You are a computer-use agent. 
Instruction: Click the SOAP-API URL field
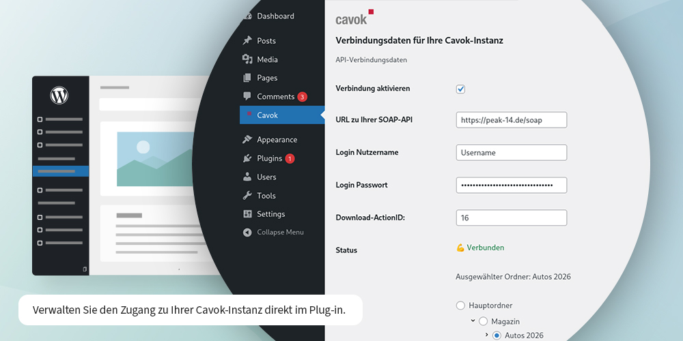coord(512,120)
